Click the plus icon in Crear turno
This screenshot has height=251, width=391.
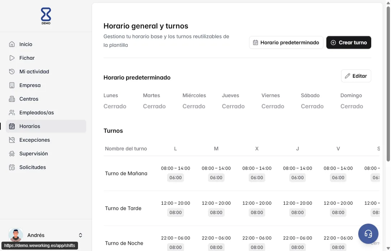point(333,43)
